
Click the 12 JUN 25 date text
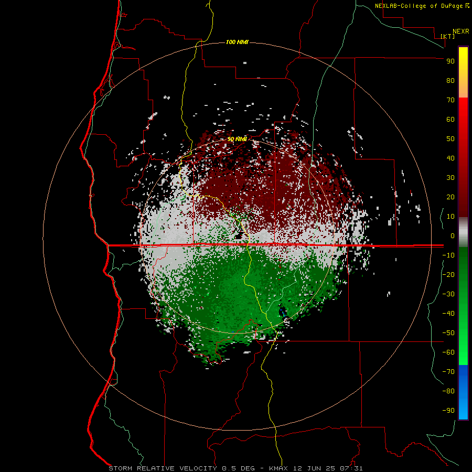point(314,468)
